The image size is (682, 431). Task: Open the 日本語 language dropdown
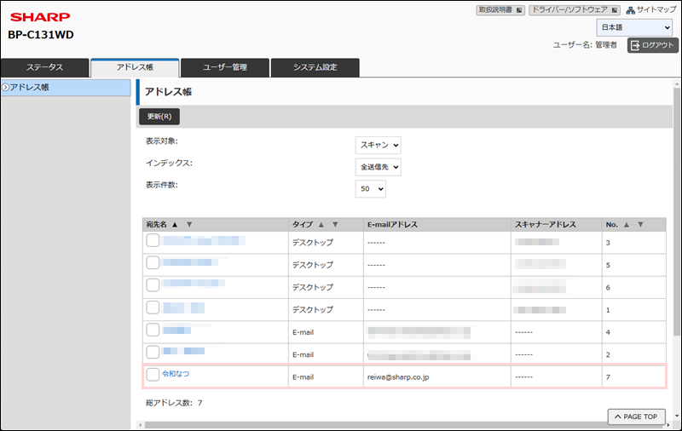(x=633, y=27)
